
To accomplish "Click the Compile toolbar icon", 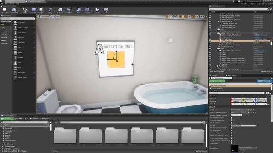I will [87, 10].
